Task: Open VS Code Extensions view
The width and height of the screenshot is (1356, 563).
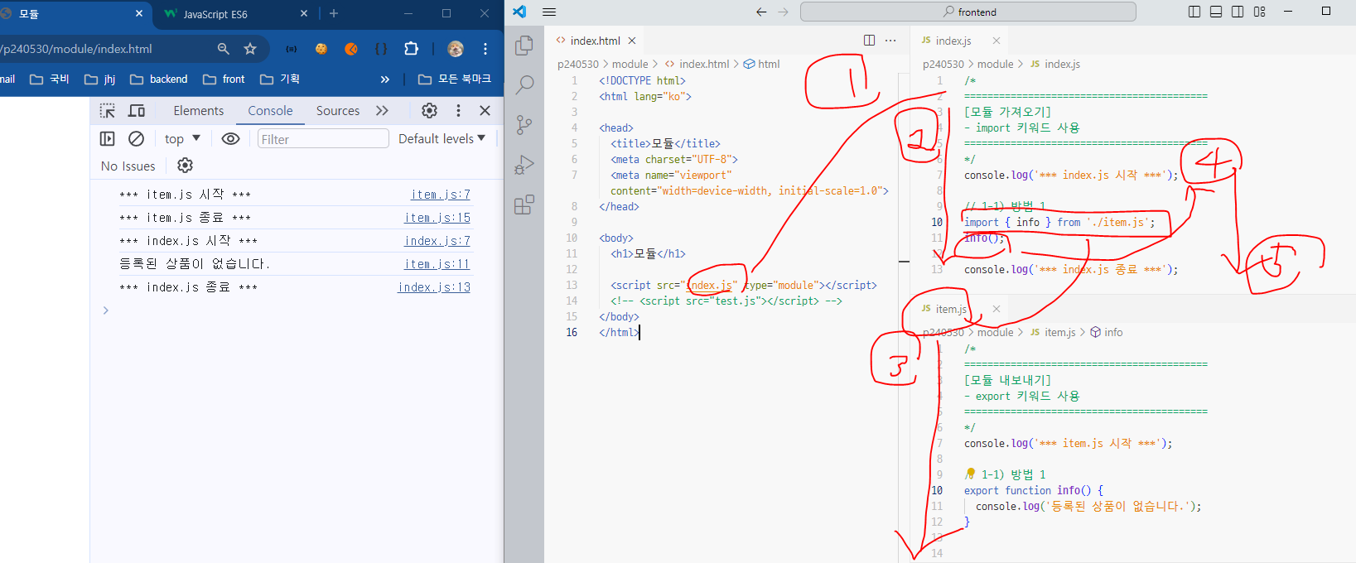Action: 524,205
